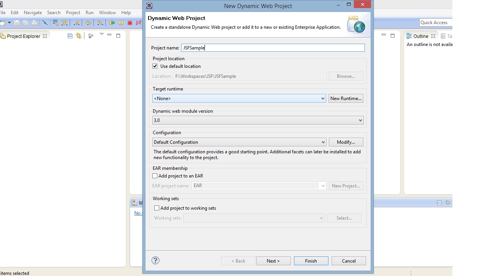
Task: Click the Project name text field
Action: click(273, 48)
